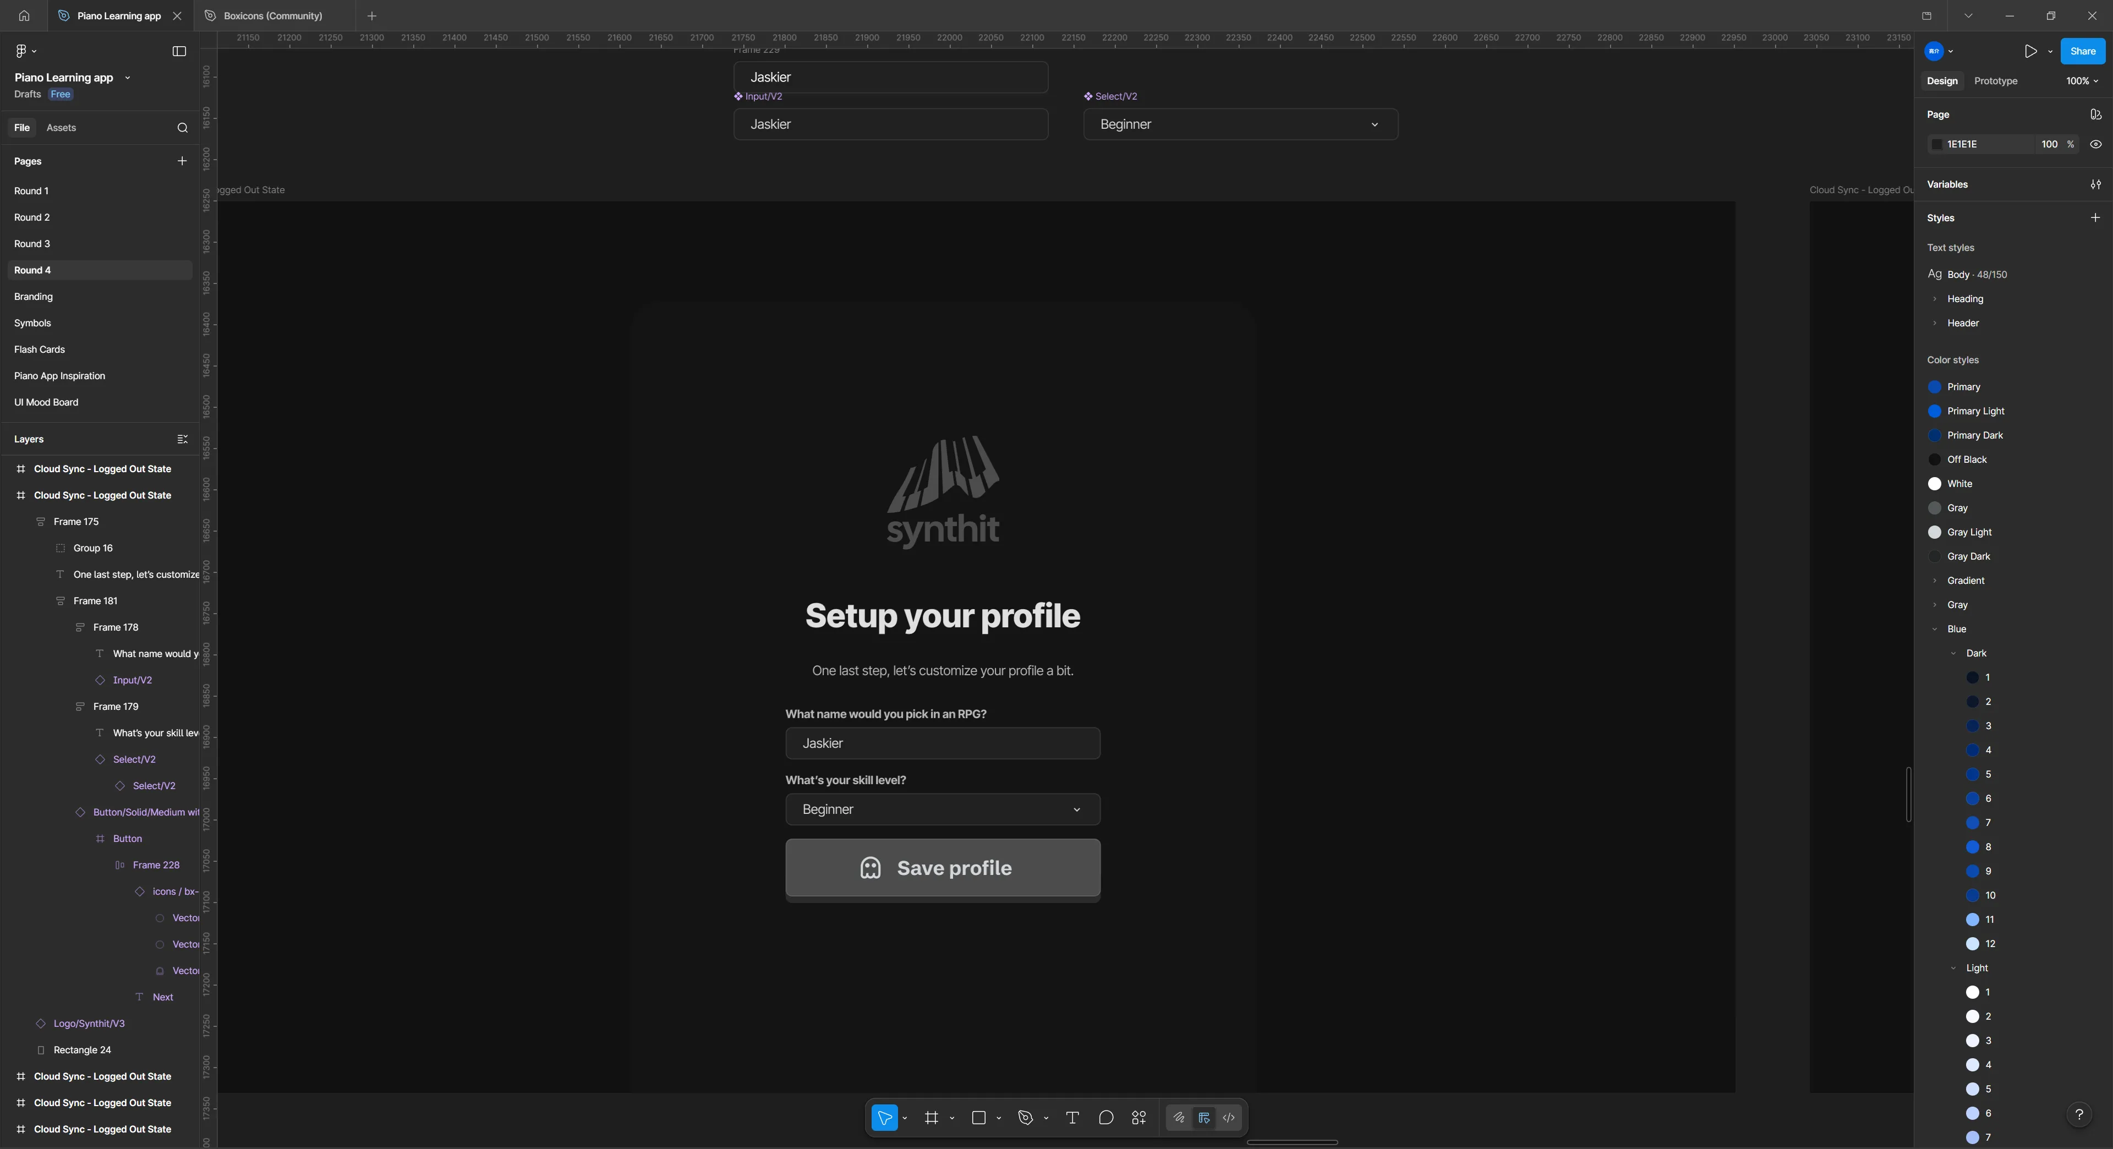
Task: Select the Frame tool in the toolbar
Action: click(x=933, y=1119)
